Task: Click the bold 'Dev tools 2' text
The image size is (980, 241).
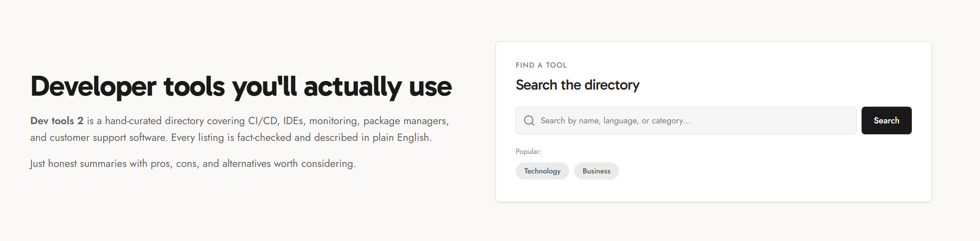Action: point(57,121)
